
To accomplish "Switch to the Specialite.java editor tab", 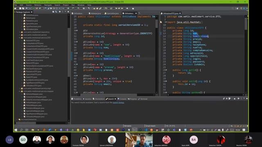I will pyautogui.click(x=112, y=13).
